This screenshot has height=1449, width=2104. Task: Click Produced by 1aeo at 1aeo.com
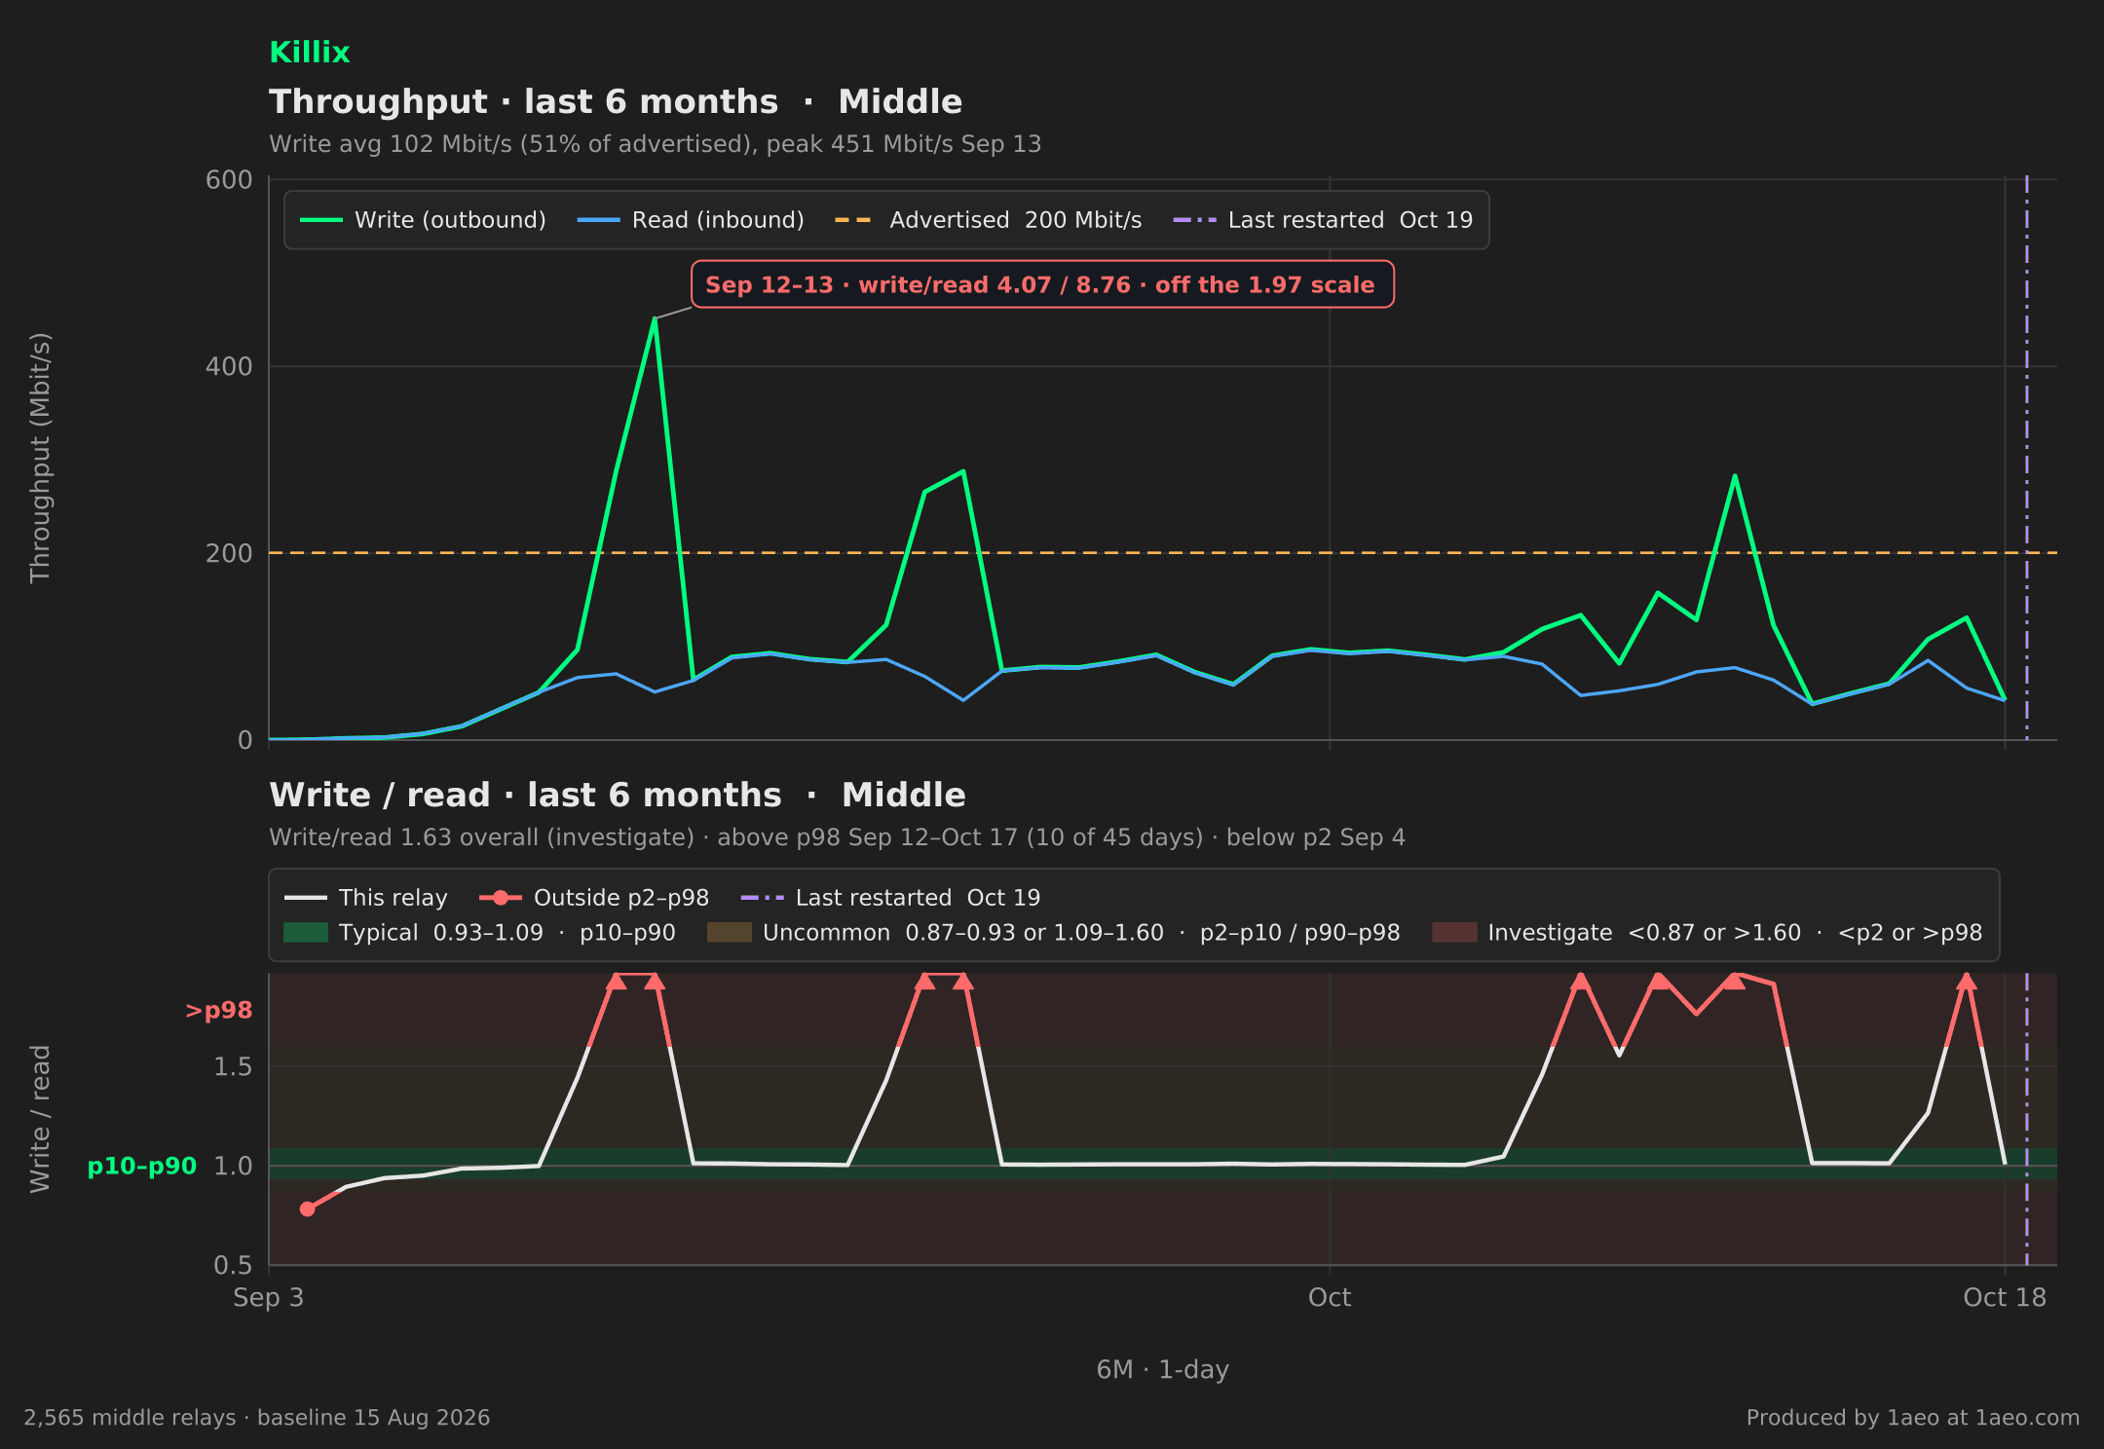pyautogui.click(x=1913, y=1418)
